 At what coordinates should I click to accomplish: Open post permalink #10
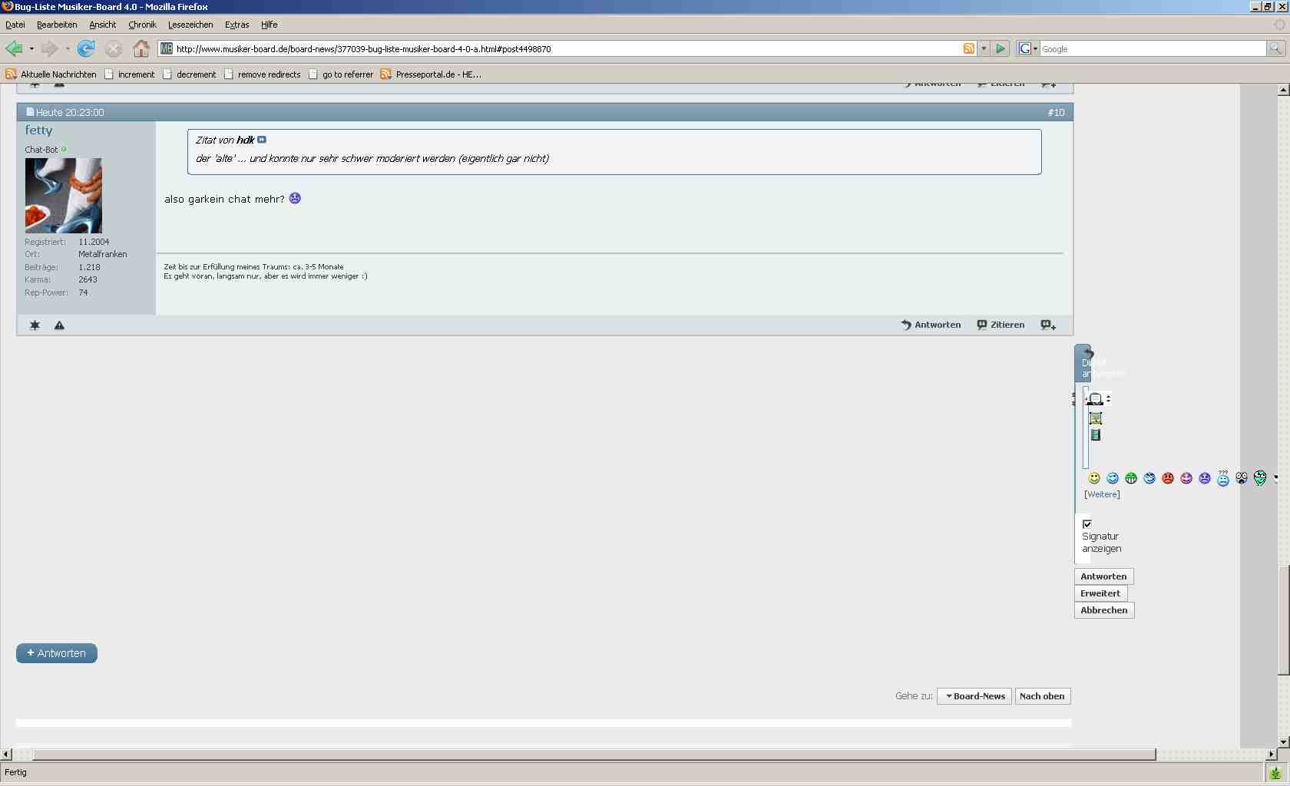pyautogui.click(x=1056, y=112)
